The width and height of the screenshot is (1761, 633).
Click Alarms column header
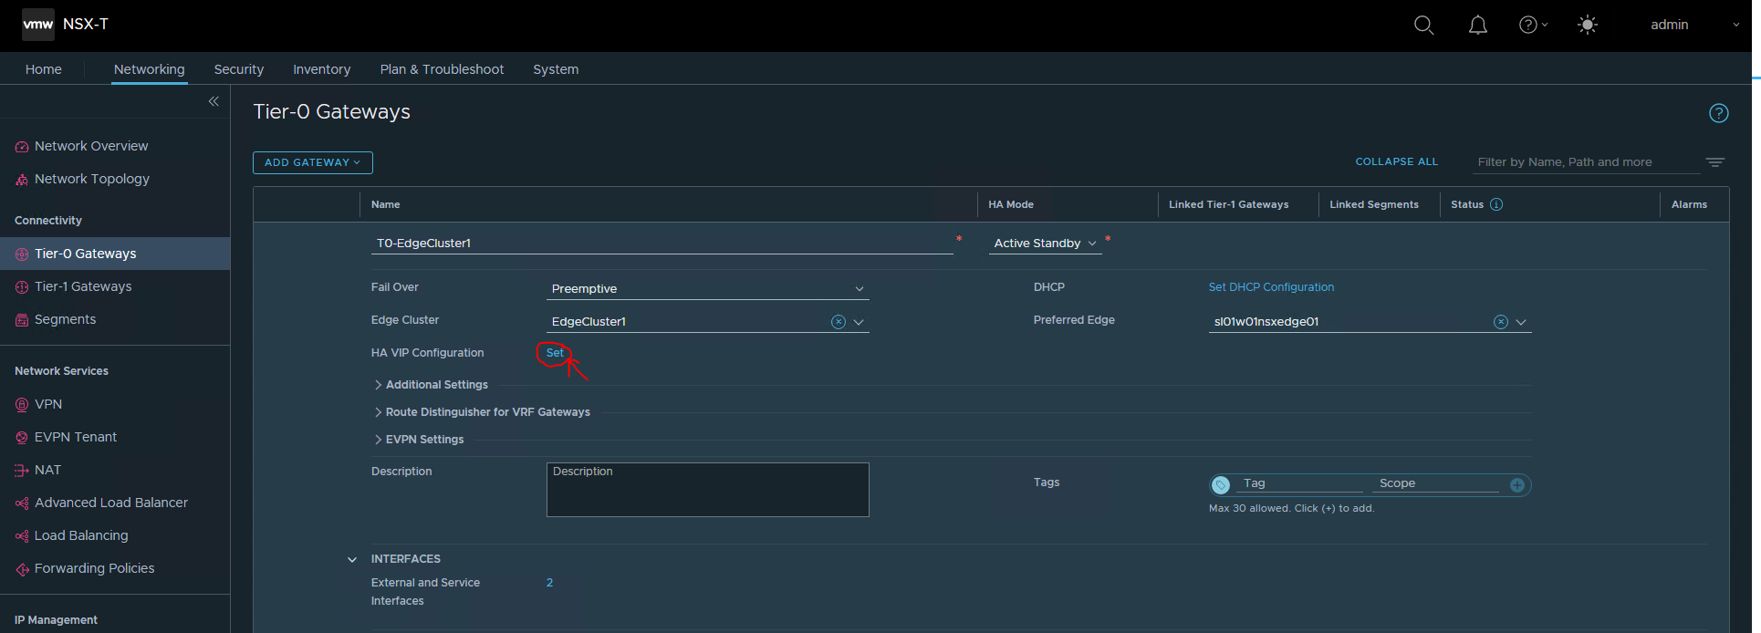pos(1689,204)
